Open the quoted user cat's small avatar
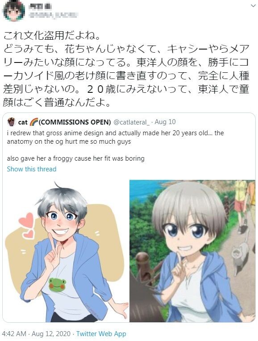 tap(11, 122)
